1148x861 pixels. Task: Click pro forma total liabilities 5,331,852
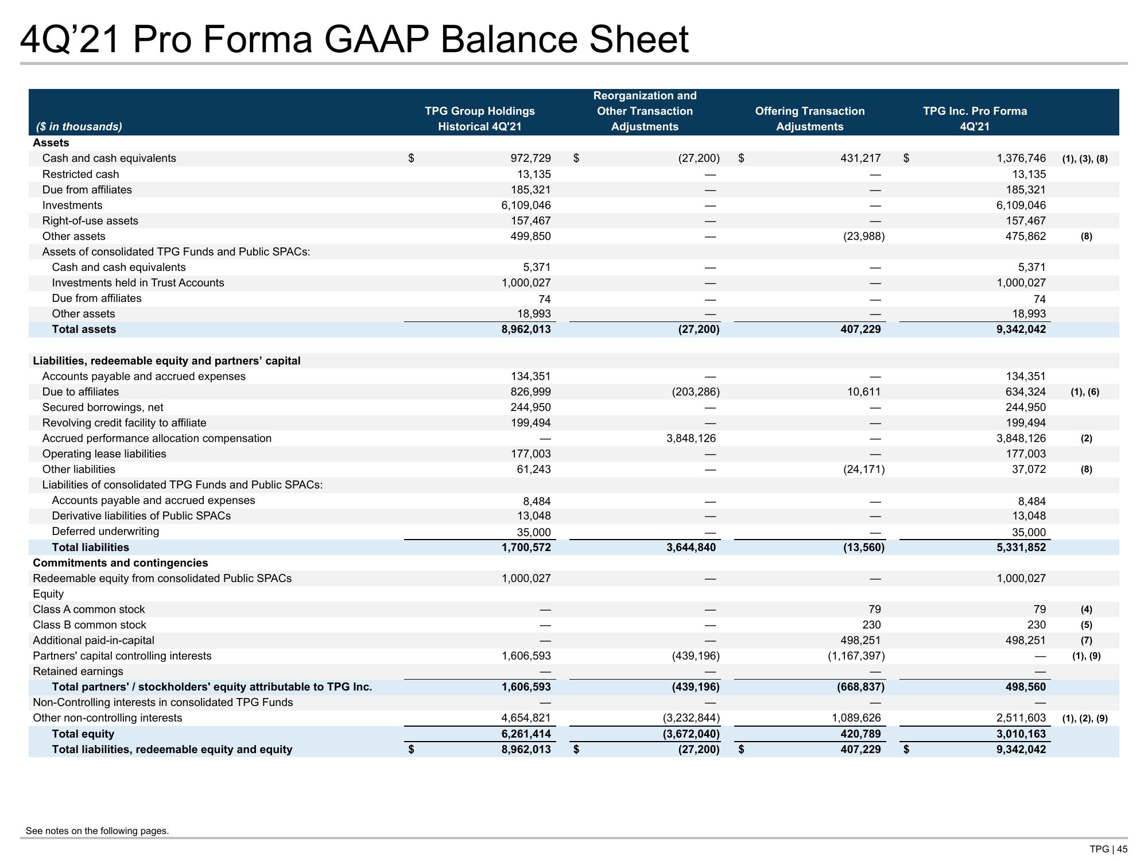tap(1021, 547)
